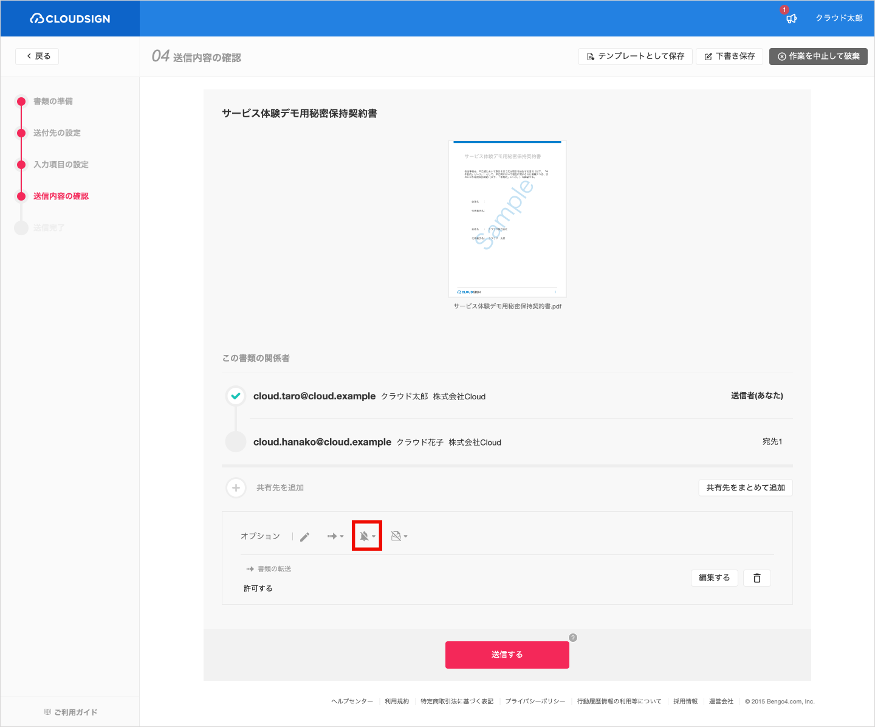Open the muted bell reminder dropdown
This screenshot has width=875, height=727.
(367, 536)
